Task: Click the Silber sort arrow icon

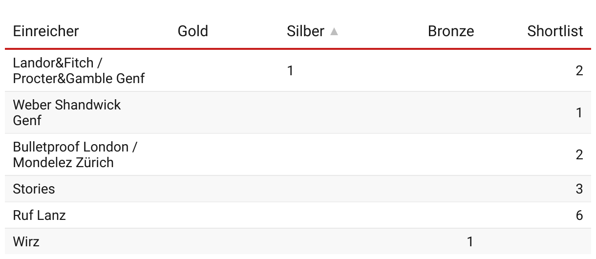Action: click(x=334, y=32)
